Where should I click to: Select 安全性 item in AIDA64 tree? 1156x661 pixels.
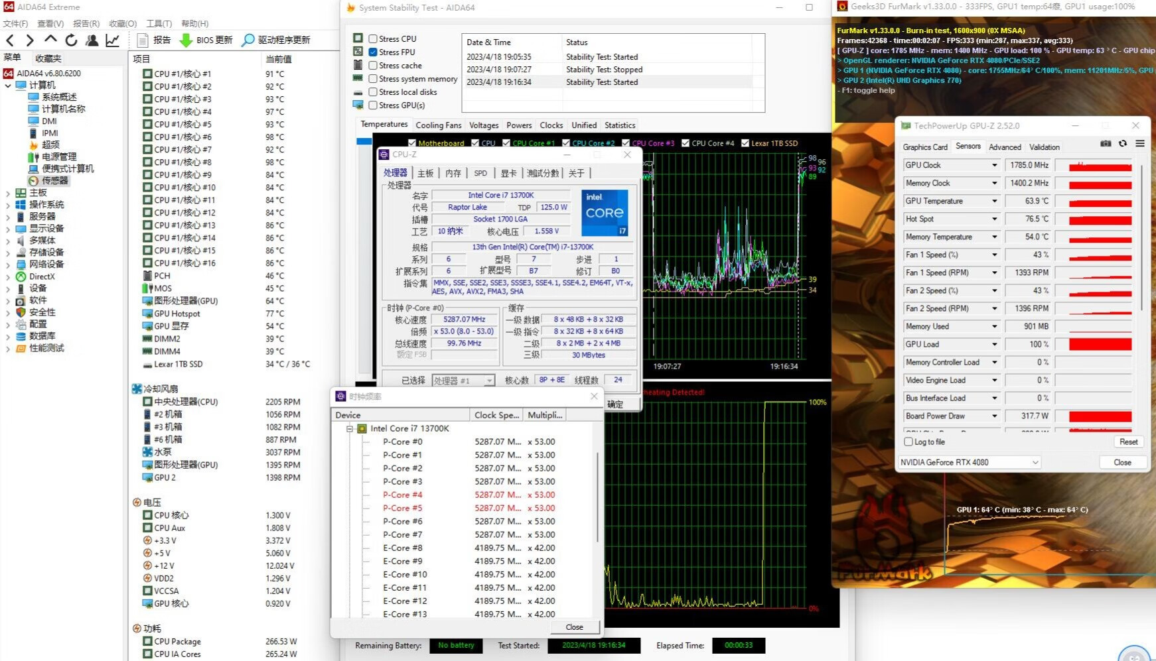pyautogui.click(x=36, y=312)
